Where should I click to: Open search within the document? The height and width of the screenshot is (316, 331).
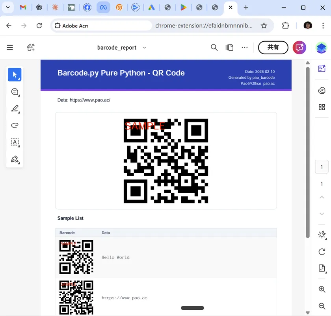[214, 47]
